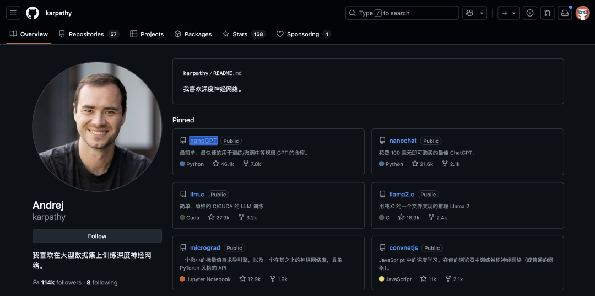
Task: Switch to the Repositories tab
Action: tap(89, 34)
